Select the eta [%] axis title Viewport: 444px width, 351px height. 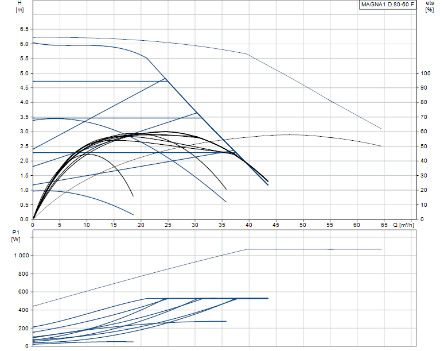[x=430, y=6]
